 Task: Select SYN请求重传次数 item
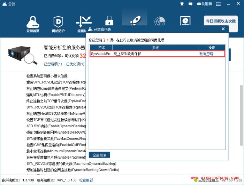[56, 138]
